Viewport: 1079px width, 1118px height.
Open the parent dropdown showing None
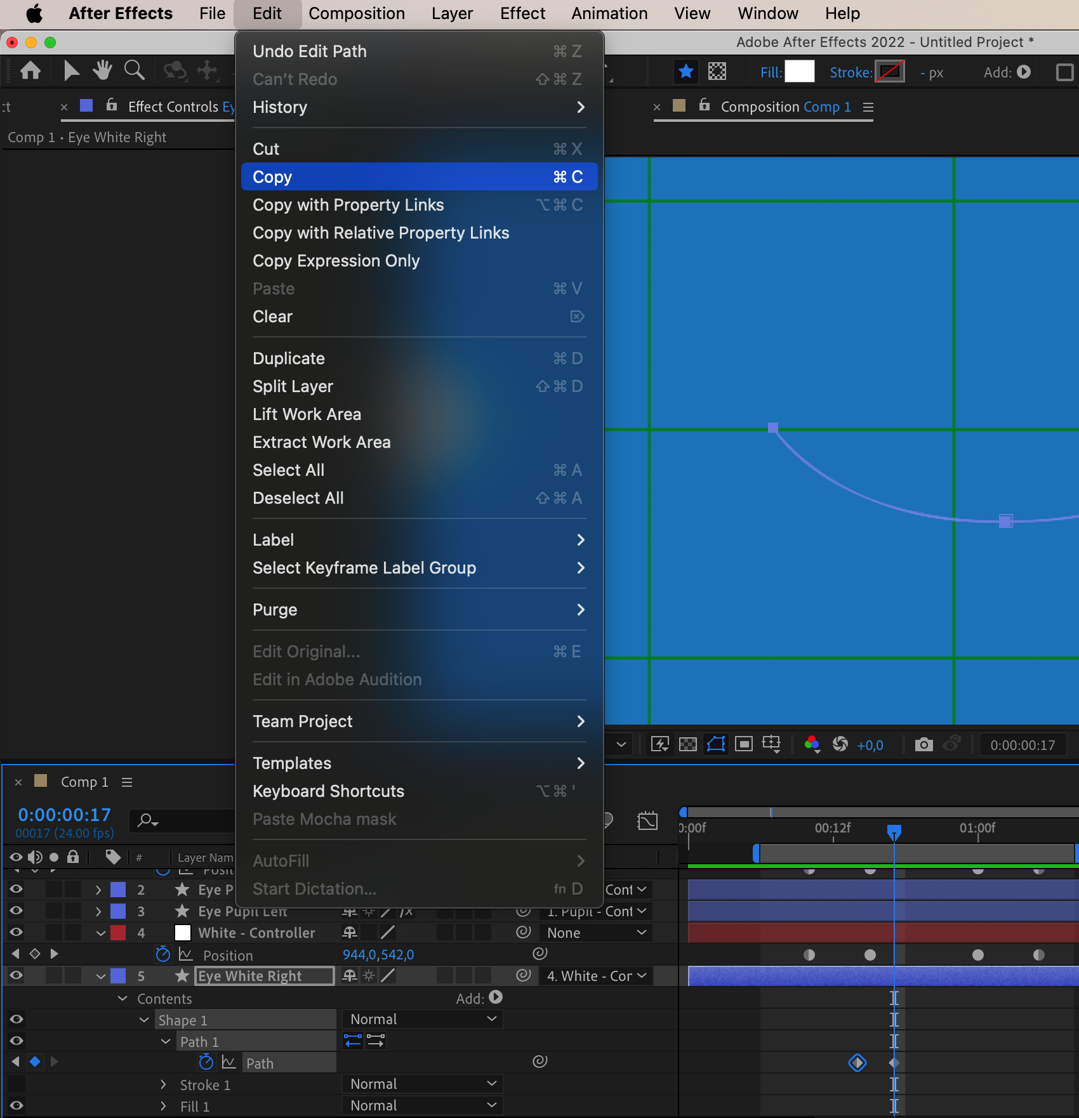[x=597, y=933]
